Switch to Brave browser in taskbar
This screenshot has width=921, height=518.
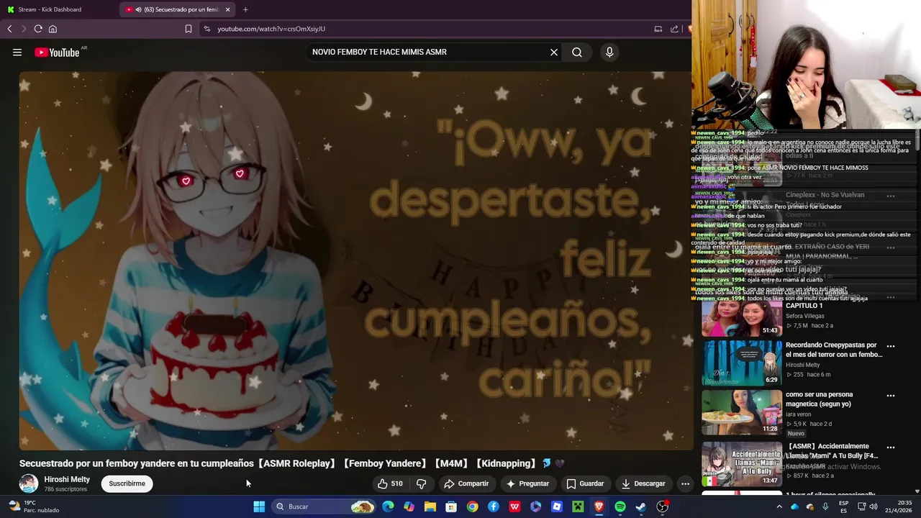tap(599, 506)
